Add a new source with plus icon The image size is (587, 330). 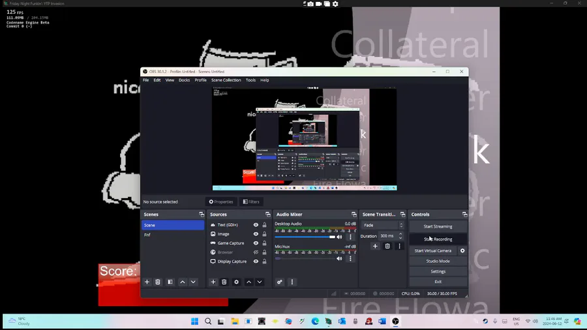pyautogui.click(x=213, y=282)
